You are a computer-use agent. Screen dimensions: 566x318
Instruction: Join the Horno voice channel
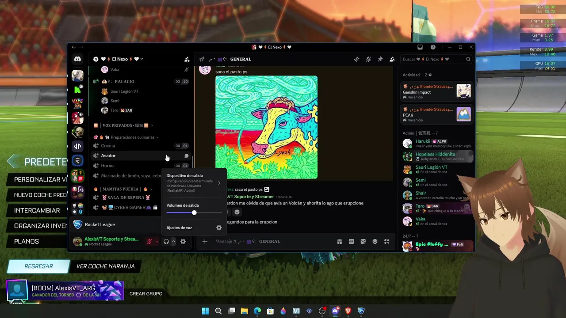[x=141, y=166]
